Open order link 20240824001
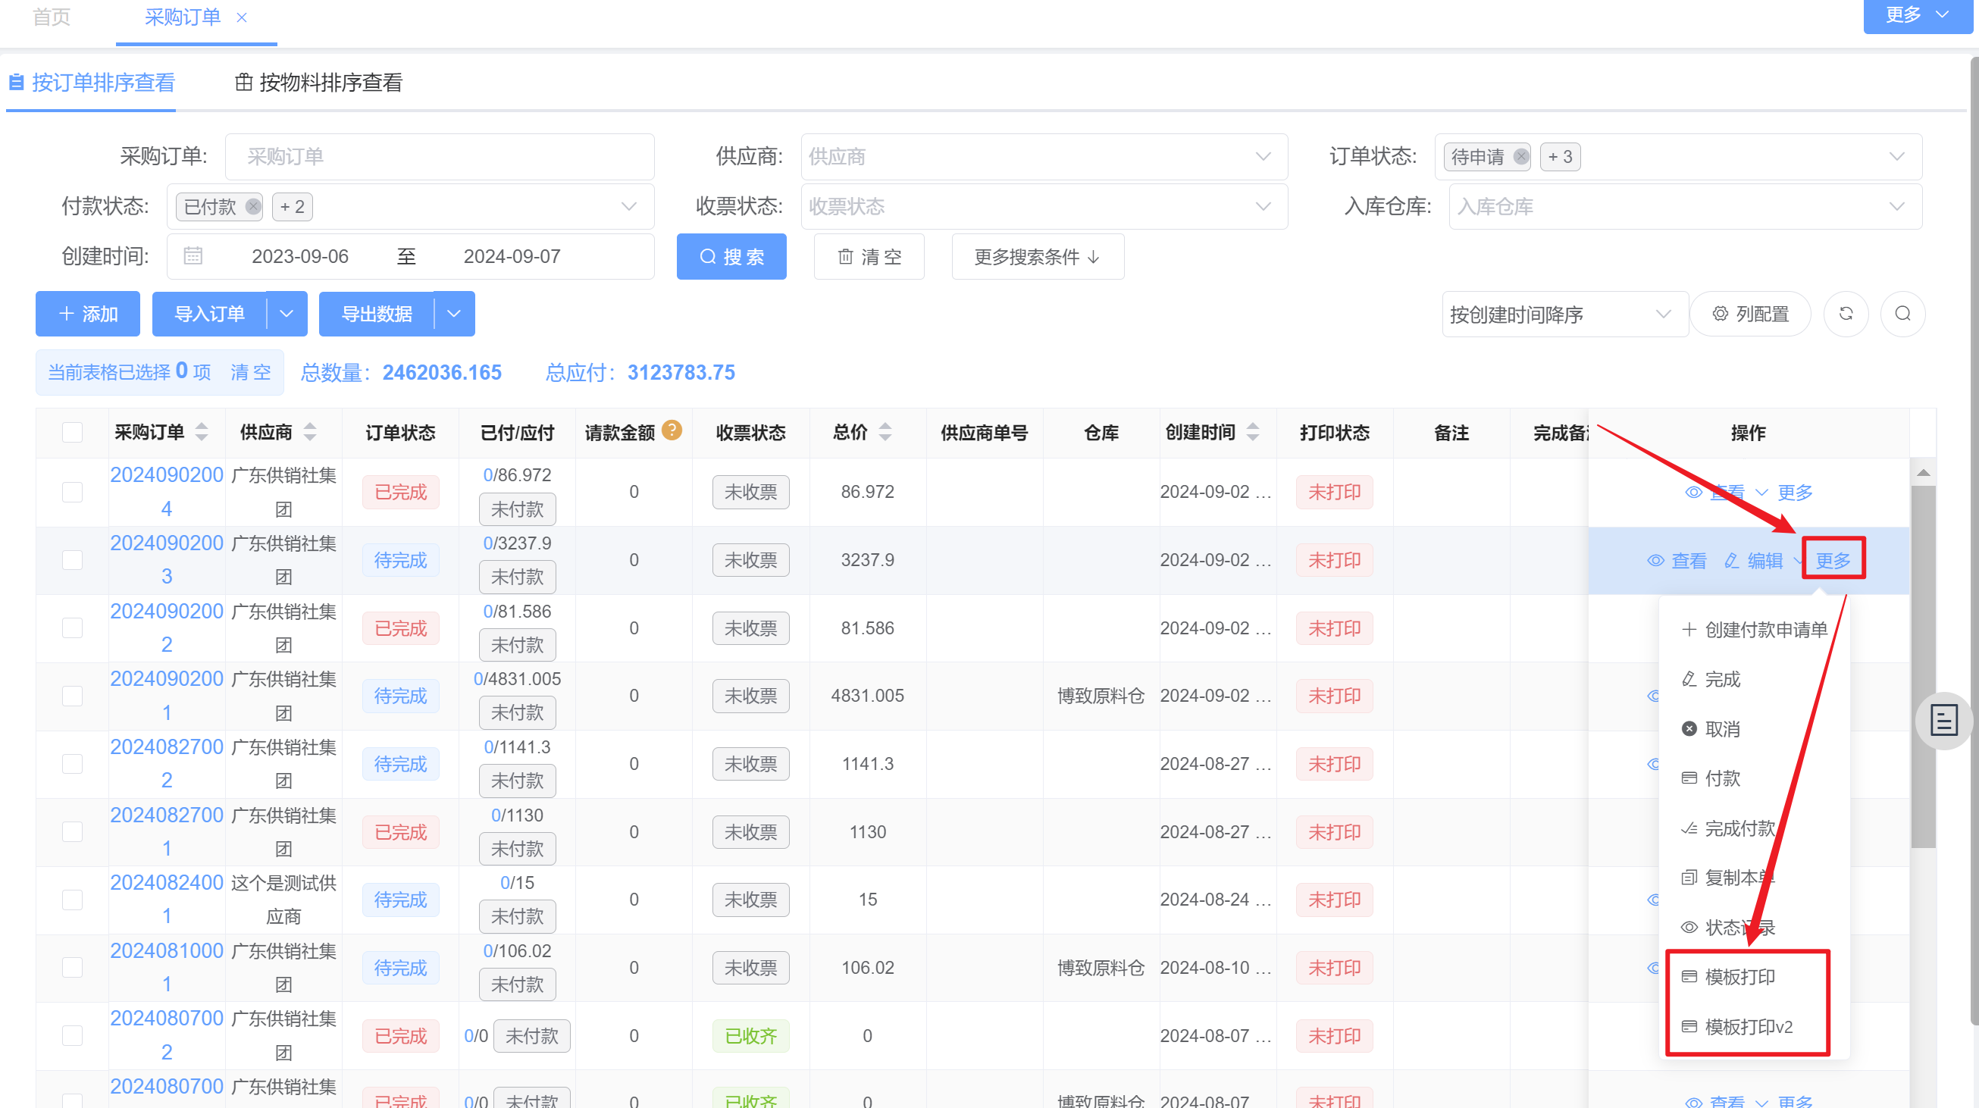Viewport: 1979px width, 1108px height. pos(167,899)
